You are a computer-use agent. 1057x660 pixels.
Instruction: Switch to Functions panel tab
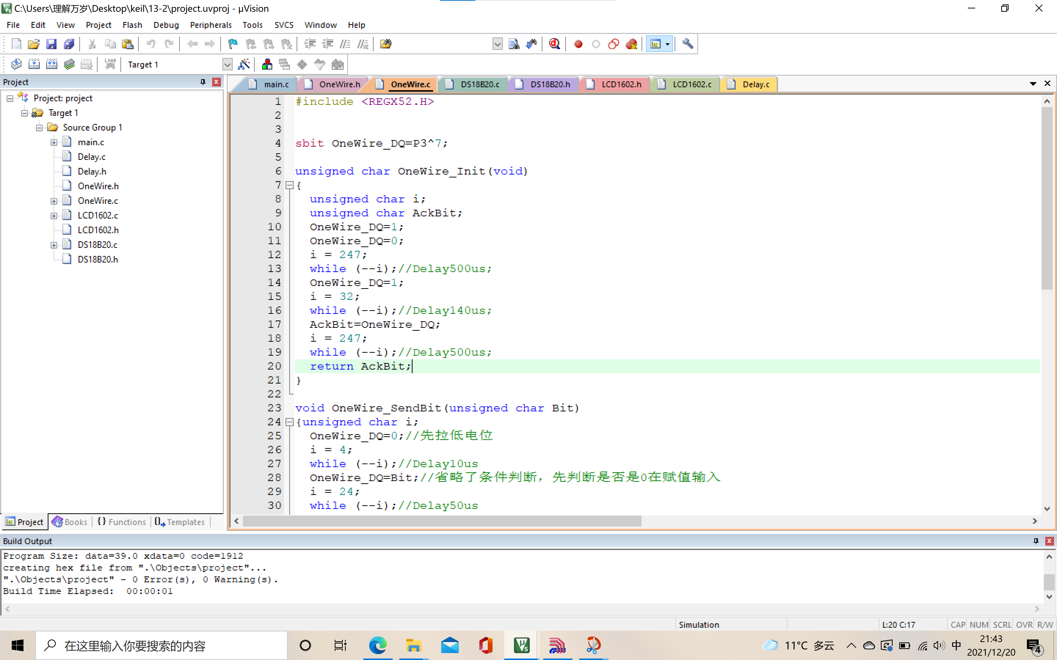[x=122, y=522]
